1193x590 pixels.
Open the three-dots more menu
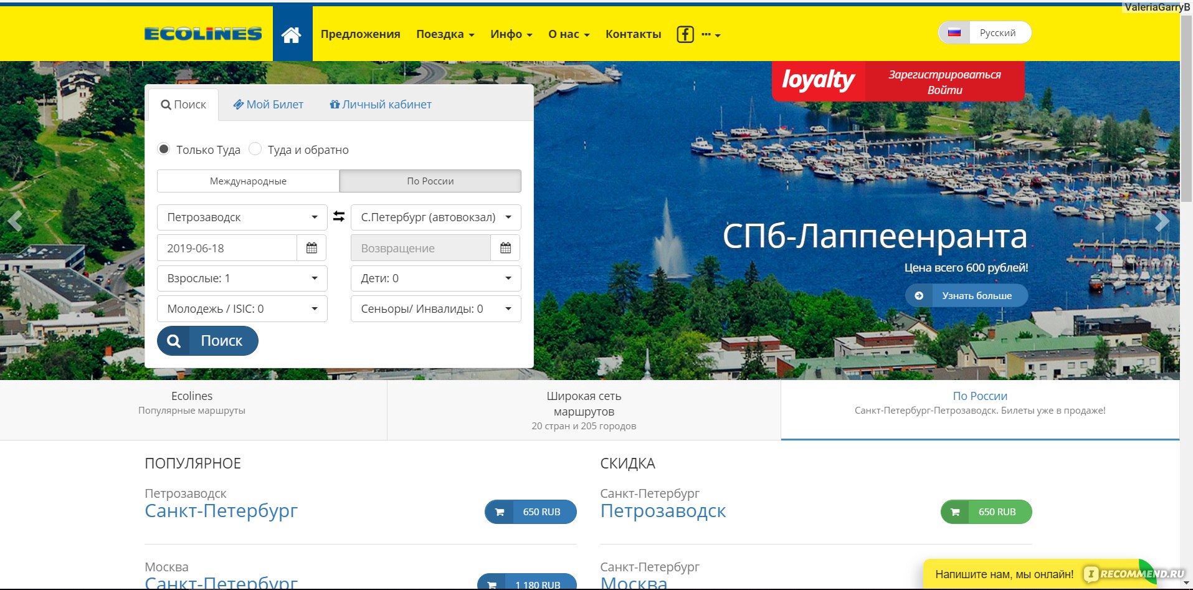[711, 35]
